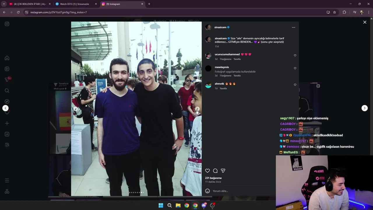Image resolution: width=373 pixels, height=210 pixels.
Task: Open Search in the Instagram sidebar
Action: [7, 91]
